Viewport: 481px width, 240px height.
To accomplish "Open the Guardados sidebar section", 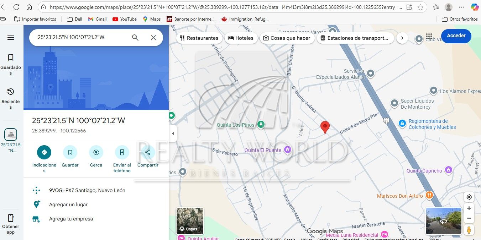I will point(11,61).
